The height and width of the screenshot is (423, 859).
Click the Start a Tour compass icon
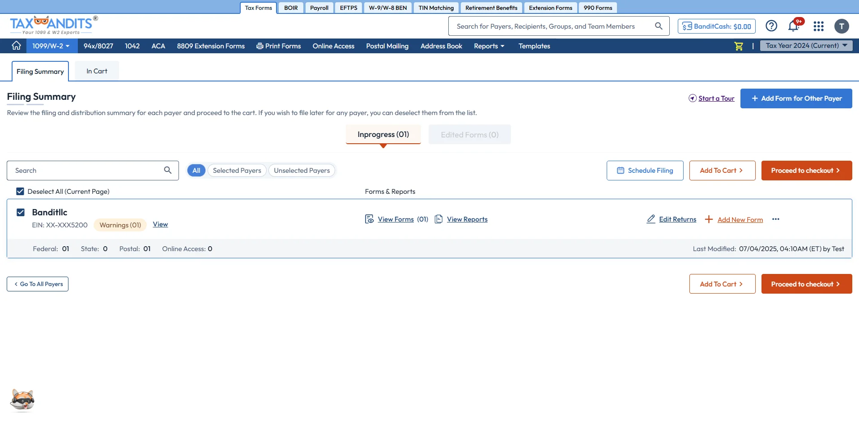pos(693,98)
